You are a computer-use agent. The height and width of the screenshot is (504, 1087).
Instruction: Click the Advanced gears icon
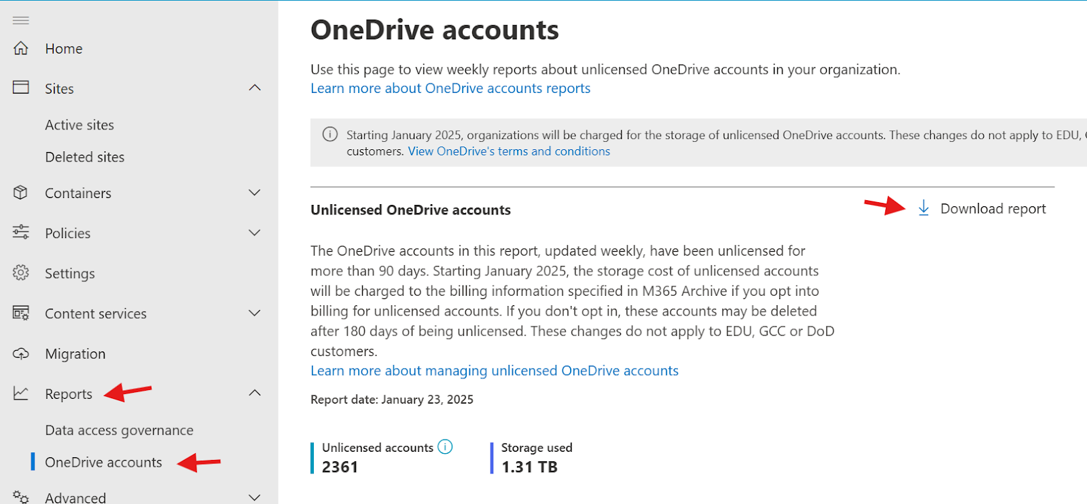pos(21,497)
